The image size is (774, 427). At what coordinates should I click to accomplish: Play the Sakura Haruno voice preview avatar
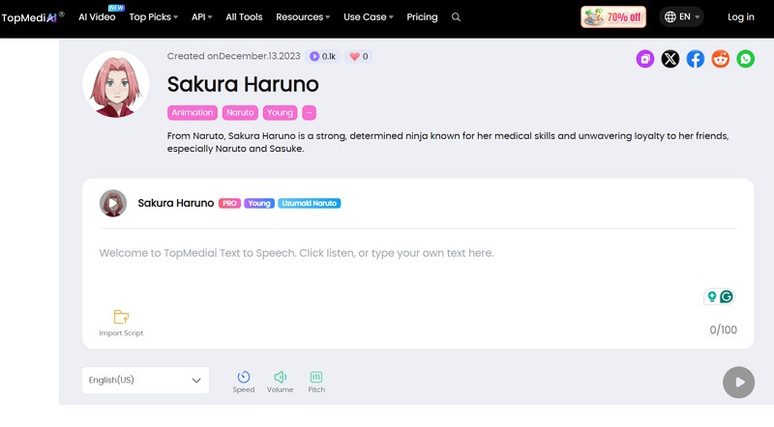click(113, 203)
